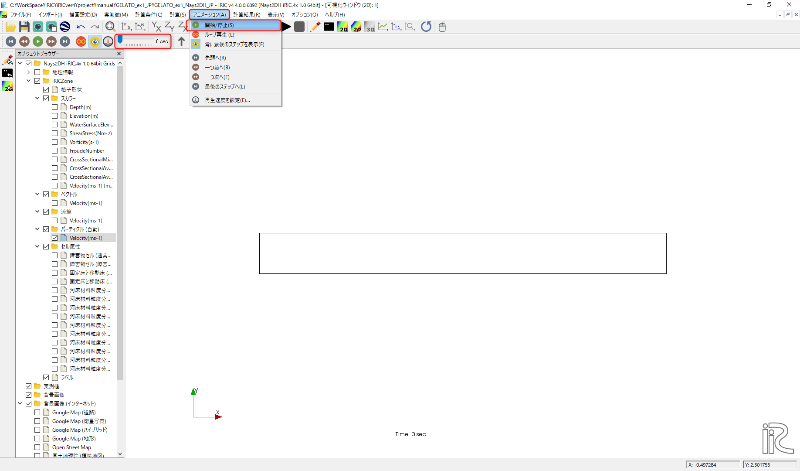Take a snapshot with the camera icon
Image resolution: width=800 pixels, height=471 pixels.
[38, 27]
